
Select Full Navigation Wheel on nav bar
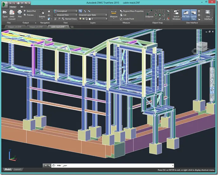pos(212,72)
